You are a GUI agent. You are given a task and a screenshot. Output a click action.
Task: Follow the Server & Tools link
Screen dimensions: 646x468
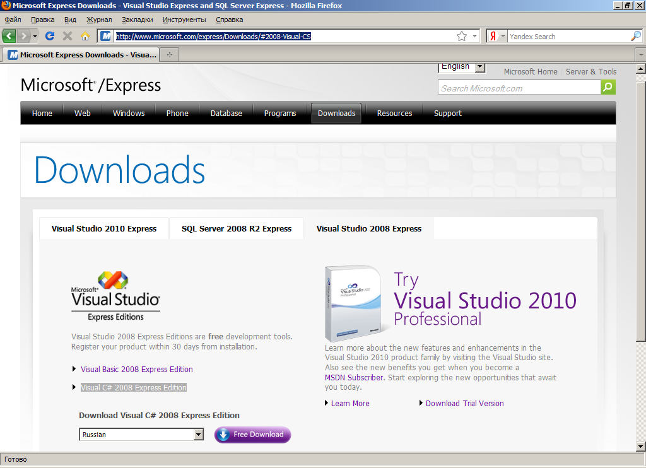click(x=590, y=72)
